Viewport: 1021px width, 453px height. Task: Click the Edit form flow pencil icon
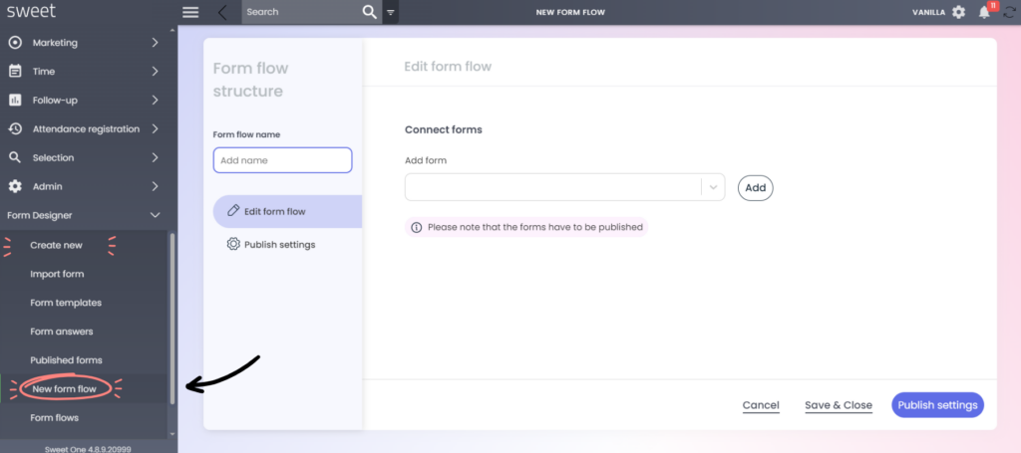pos(233,211)
